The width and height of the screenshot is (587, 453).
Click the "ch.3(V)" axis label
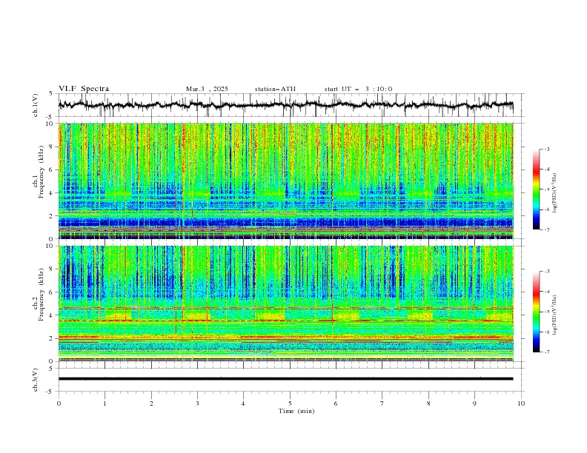click(36, 380)
